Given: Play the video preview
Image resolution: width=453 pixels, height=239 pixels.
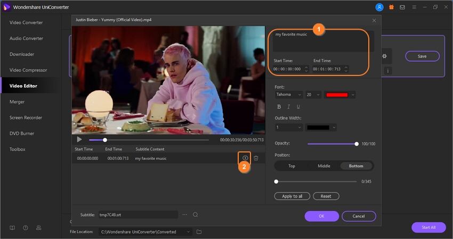Looking at the screenshot, I should [79, 140].
